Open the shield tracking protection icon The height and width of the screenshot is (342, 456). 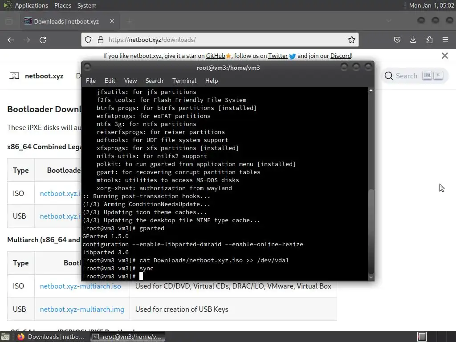coord(88,40)
